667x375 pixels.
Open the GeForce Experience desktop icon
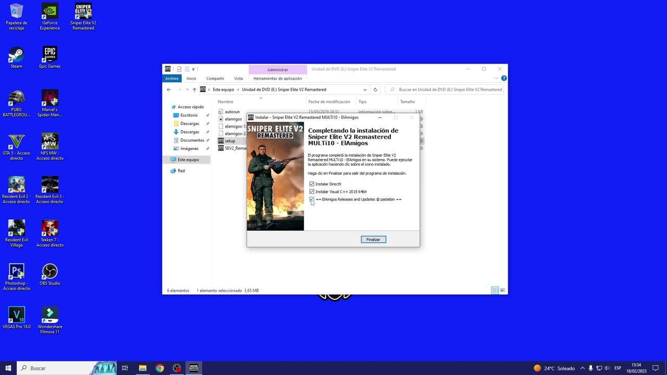(50, 17)
